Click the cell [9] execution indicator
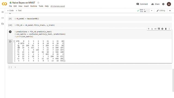The width and height of the screenshot is (174, 98). pos(10,19)
